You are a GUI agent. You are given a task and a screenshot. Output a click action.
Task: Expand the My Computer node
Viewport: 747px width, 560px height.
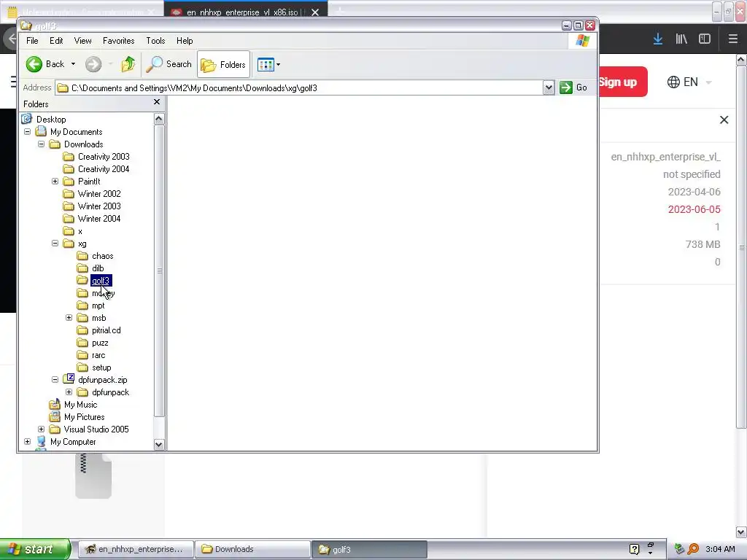point(28,441)
